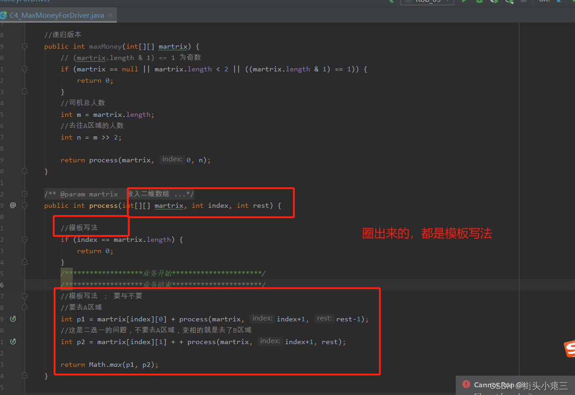Click the comment '//司机总人数'
This screenshot has height=395, width=575.
pos(83,103)
